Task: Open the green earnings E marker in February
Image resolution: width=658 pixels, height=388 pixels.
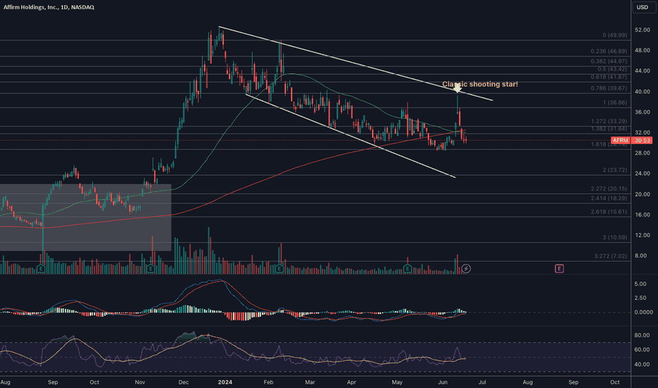Action: click(x=280, y=269)
